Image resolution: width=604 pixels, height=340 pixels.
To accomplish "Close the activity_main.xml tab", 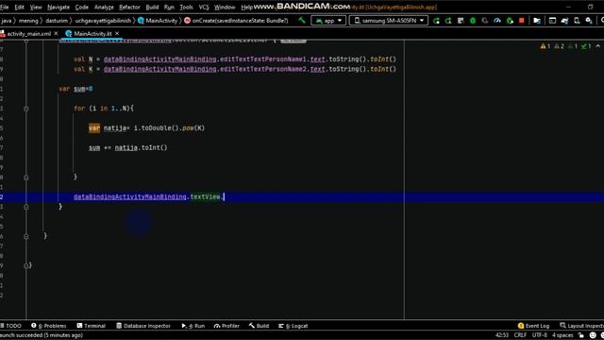I will click(56, 34).
